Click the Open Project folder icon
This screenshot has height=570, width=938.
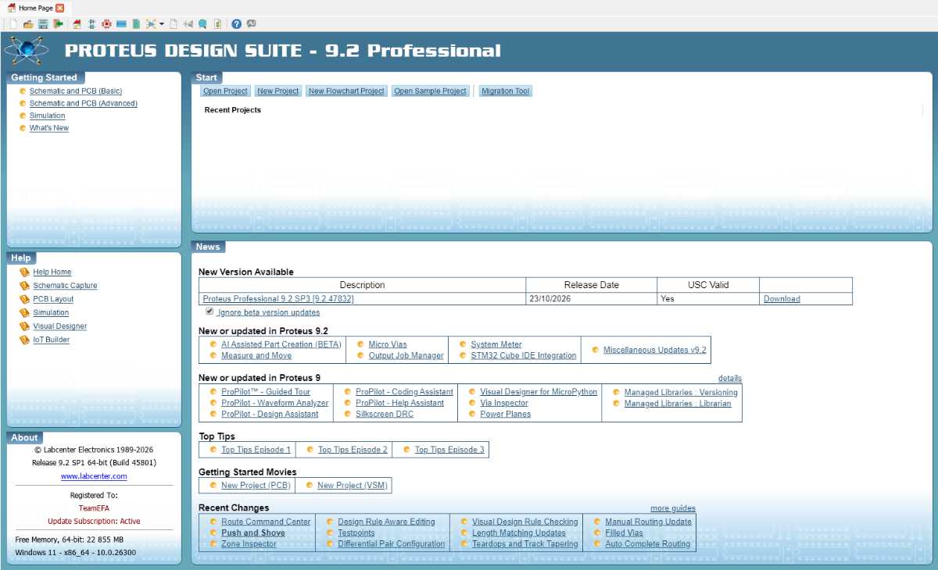click(x=28, y=23)
